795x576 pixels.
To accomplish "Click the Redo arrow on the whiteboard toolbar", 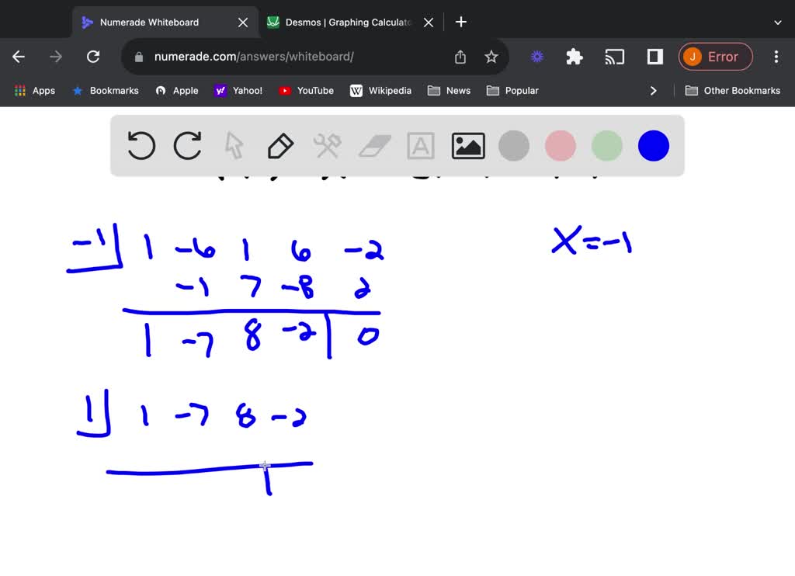I will coord(187,145).
